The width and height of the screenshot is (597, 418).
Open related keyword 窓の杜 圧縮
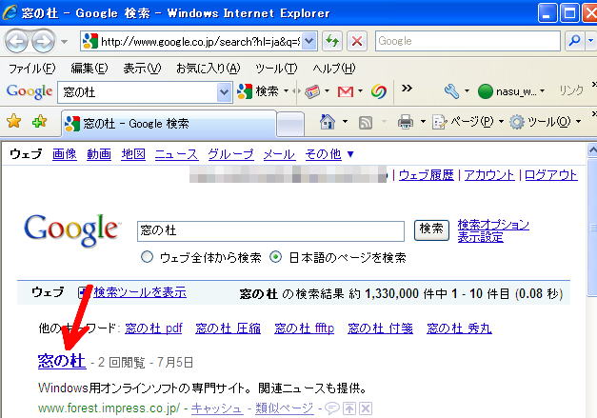[229, 328]
